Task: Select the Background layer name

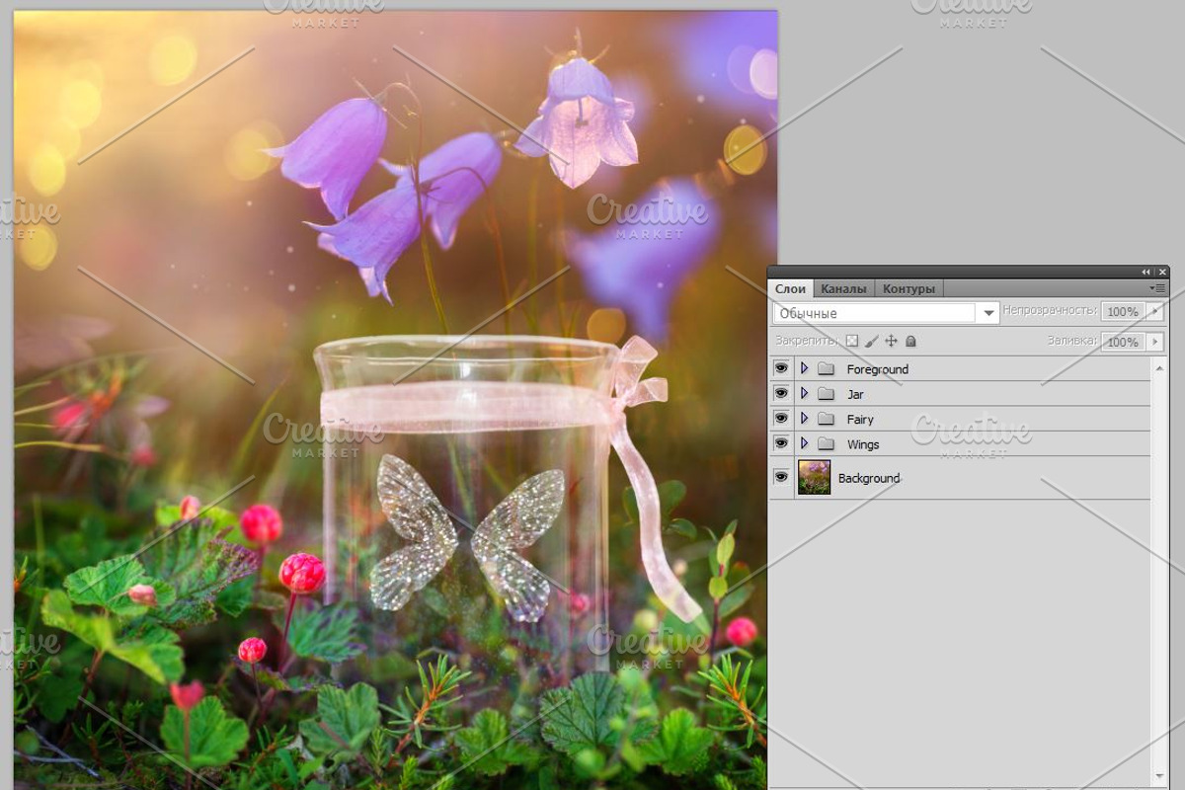Action: (x=869, y=478)
